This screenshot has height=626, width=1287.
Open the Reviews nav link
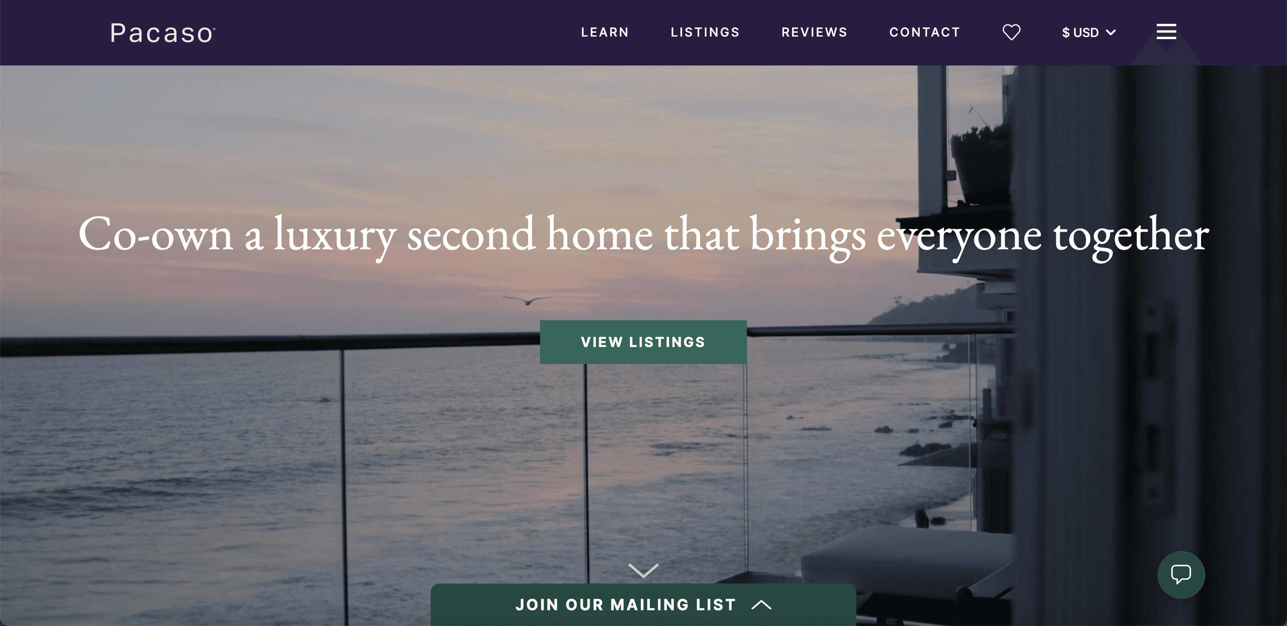(814, 32)
